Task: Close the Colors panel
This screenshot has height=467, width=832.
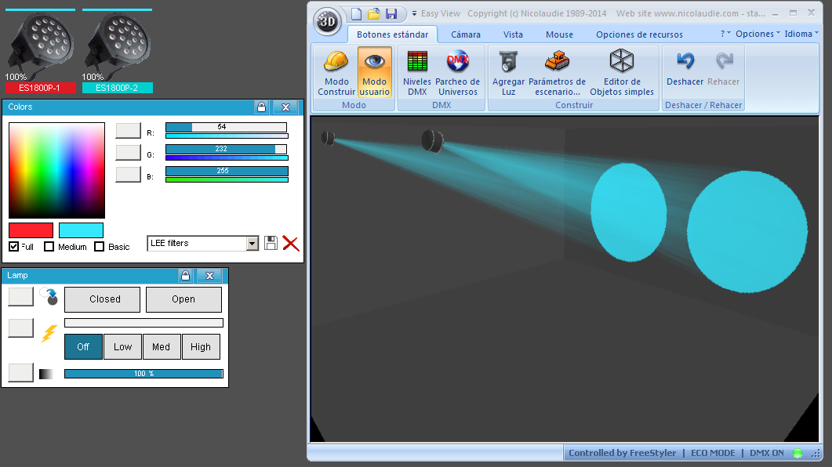Action: pos(285,107)
